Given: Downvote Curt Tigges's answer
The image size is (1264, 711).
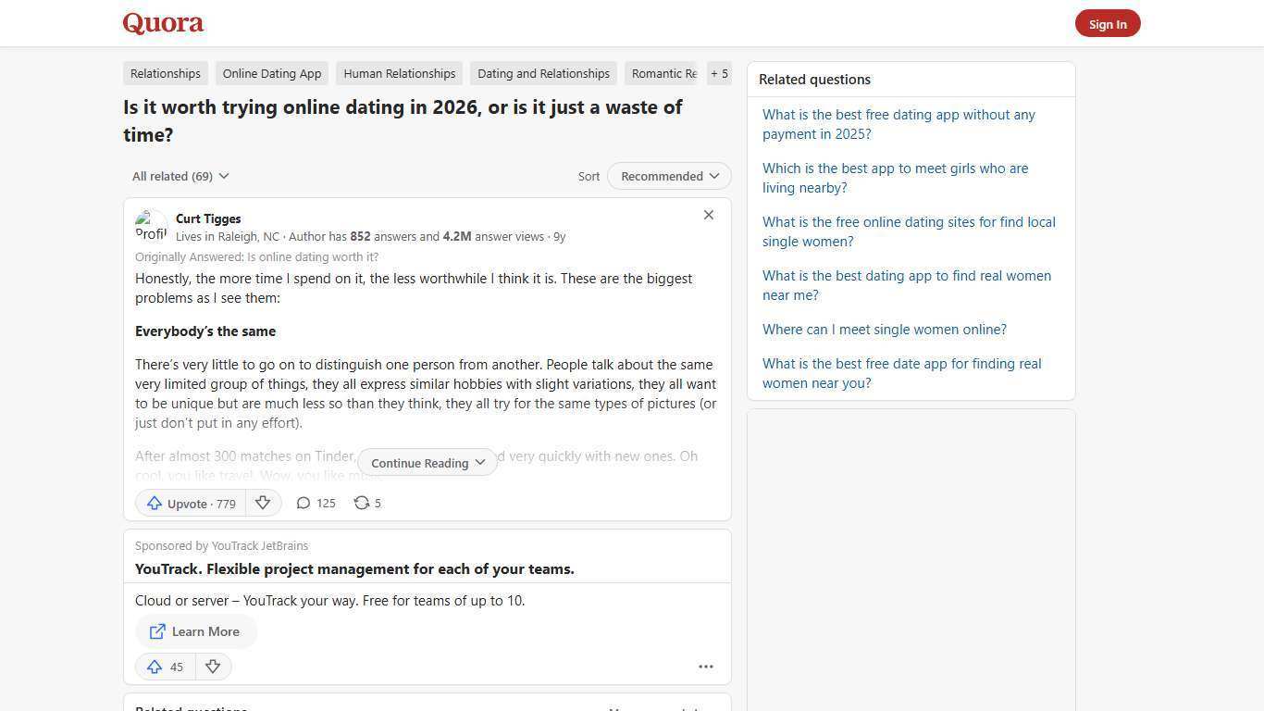Looking at the screenshot, I should tap(263, 503).
